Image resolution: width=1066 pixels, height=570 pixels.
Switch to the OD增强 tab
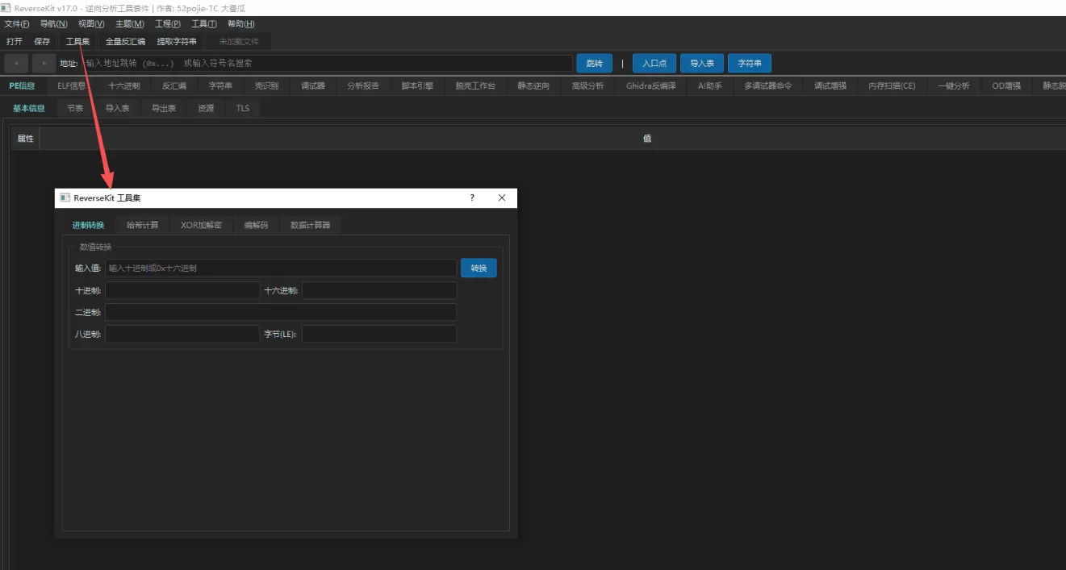[1006, 85]
